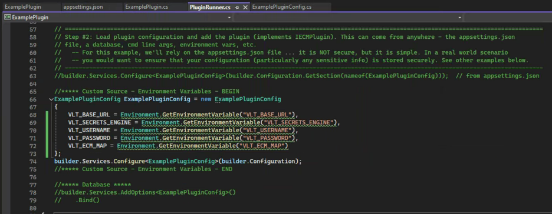Click "new" keyword on line 66
The width and height of the screenshot is (552, 214).
[x=206, y=99]
